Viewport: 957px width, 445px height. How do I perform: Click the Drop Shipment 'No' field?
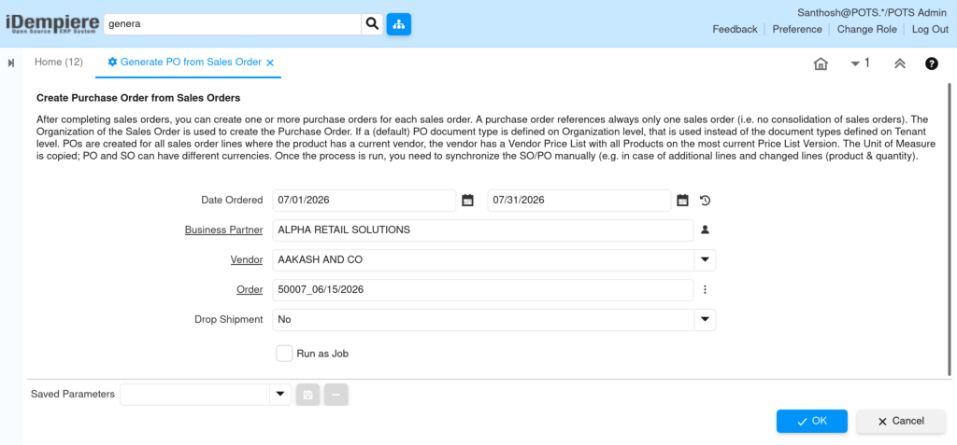click(483, 319)
